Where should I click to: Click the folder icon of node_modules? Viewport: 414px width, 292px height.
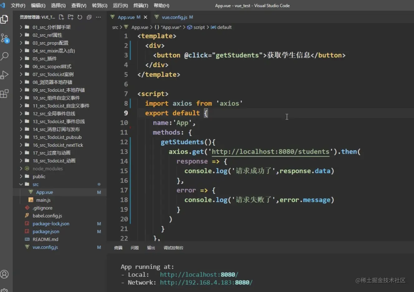tap(27, 168)
